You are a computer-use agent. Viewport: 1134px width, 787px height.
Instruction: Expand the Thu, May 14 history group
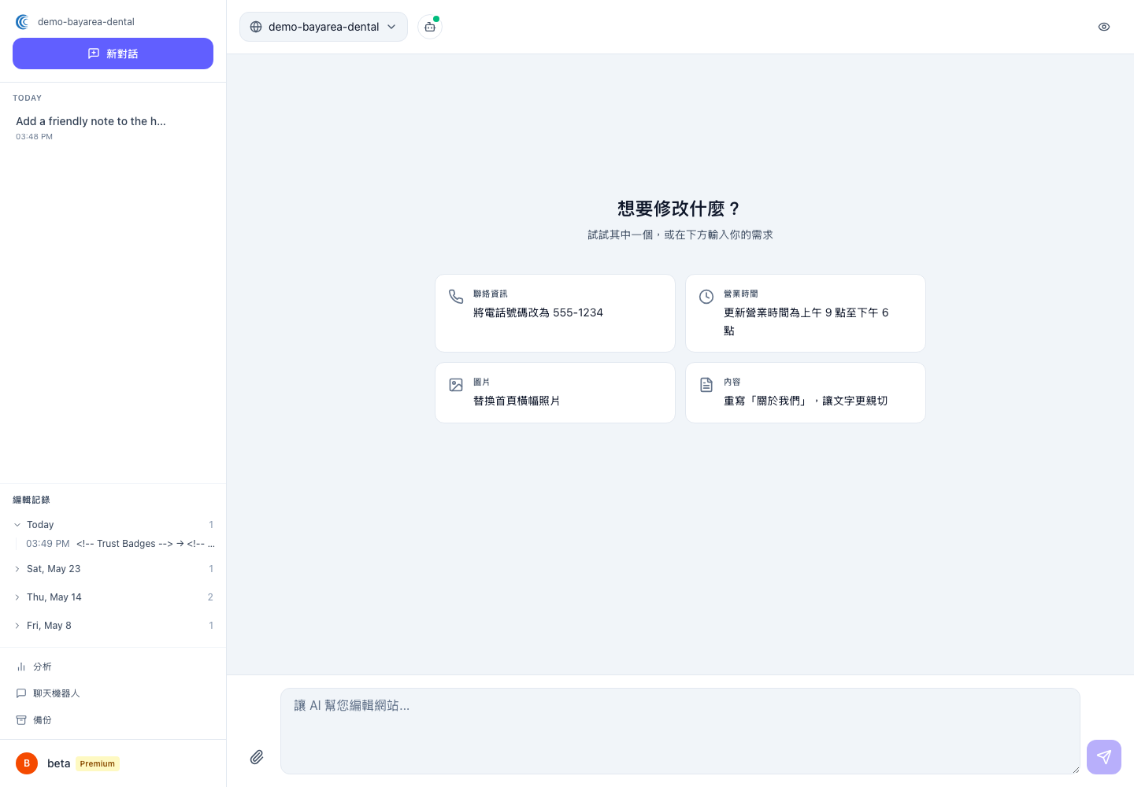click(x=113, y=597)
